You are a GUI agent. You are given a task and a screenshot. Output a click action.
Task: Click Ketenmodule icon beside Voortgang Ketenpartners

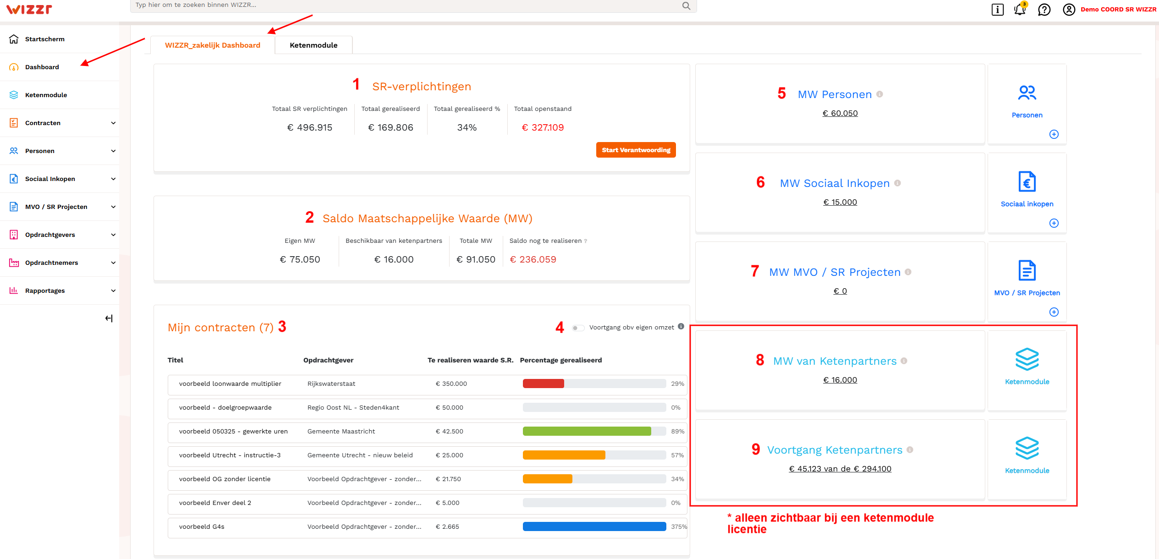pyautogui.click(x=1027, y=448)
